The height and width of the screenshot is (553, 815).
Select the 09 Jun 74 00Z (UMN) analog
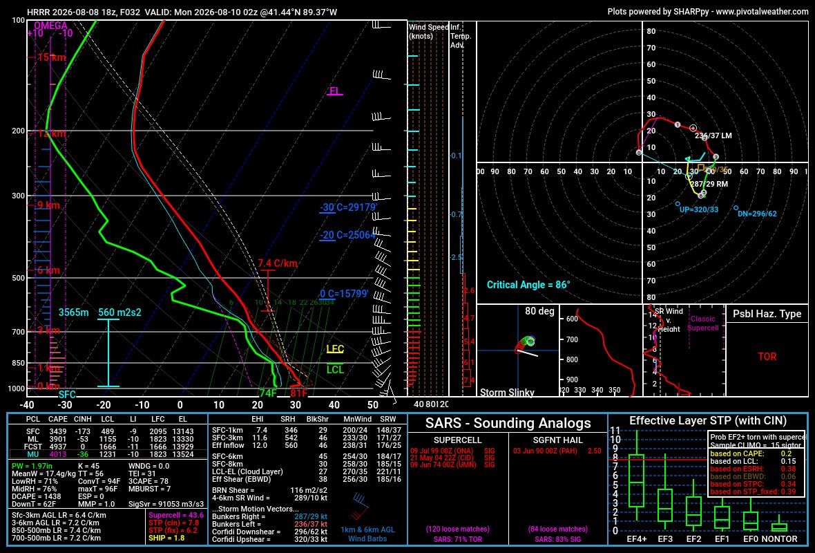click(x=452, y=465)
